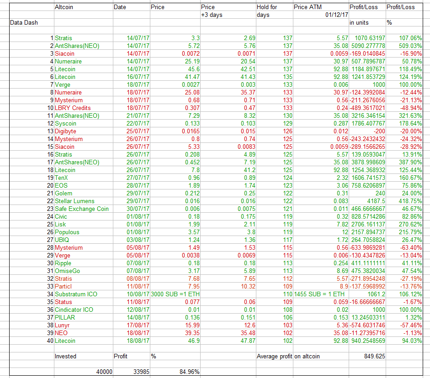This screenshot has height=378, width=430.
Task: Select the '849.625' average value cell
Action: coord(367,356)
